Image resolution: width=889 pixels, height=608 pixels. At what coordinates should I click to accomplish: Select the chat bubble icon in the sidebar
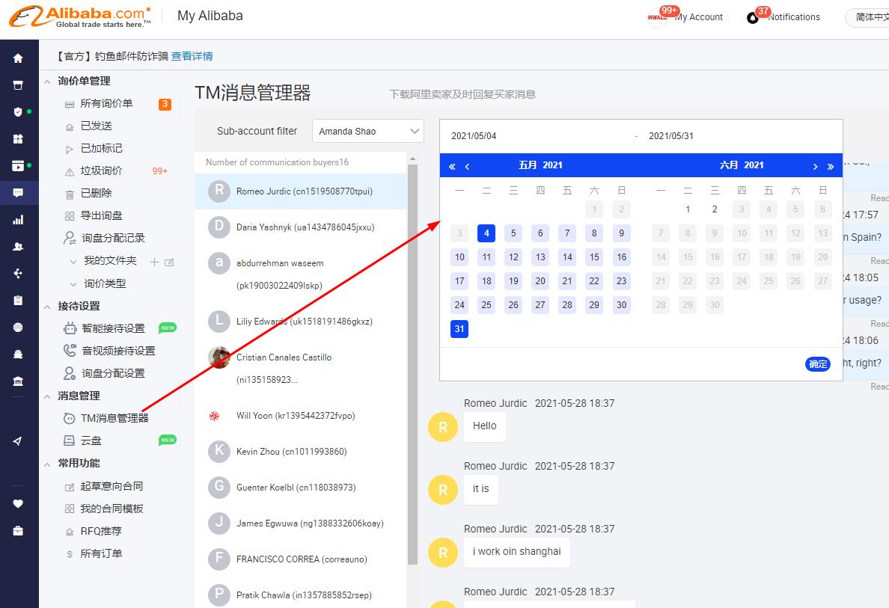[18, 193]
